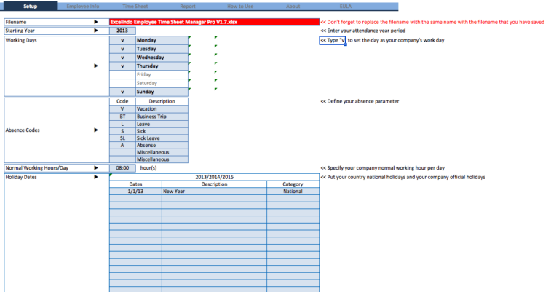Select absence code A cell
This screenshot has width=559, height=292.
[122, 145]
